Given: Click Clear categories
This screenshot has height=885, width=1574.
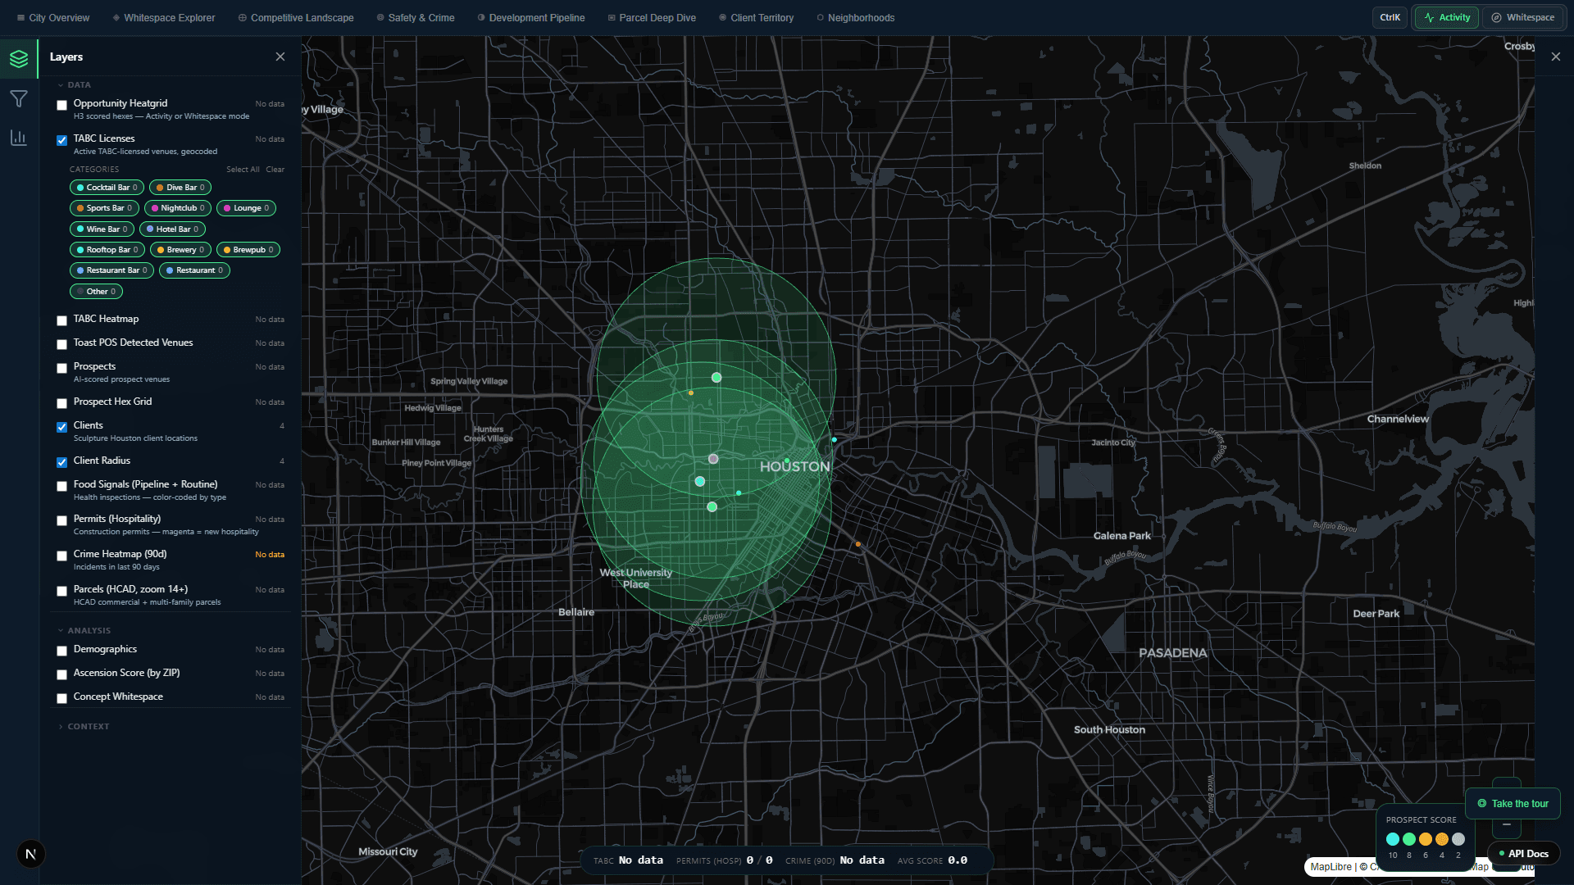Looking at the screenshot, I should pos(275,170).
